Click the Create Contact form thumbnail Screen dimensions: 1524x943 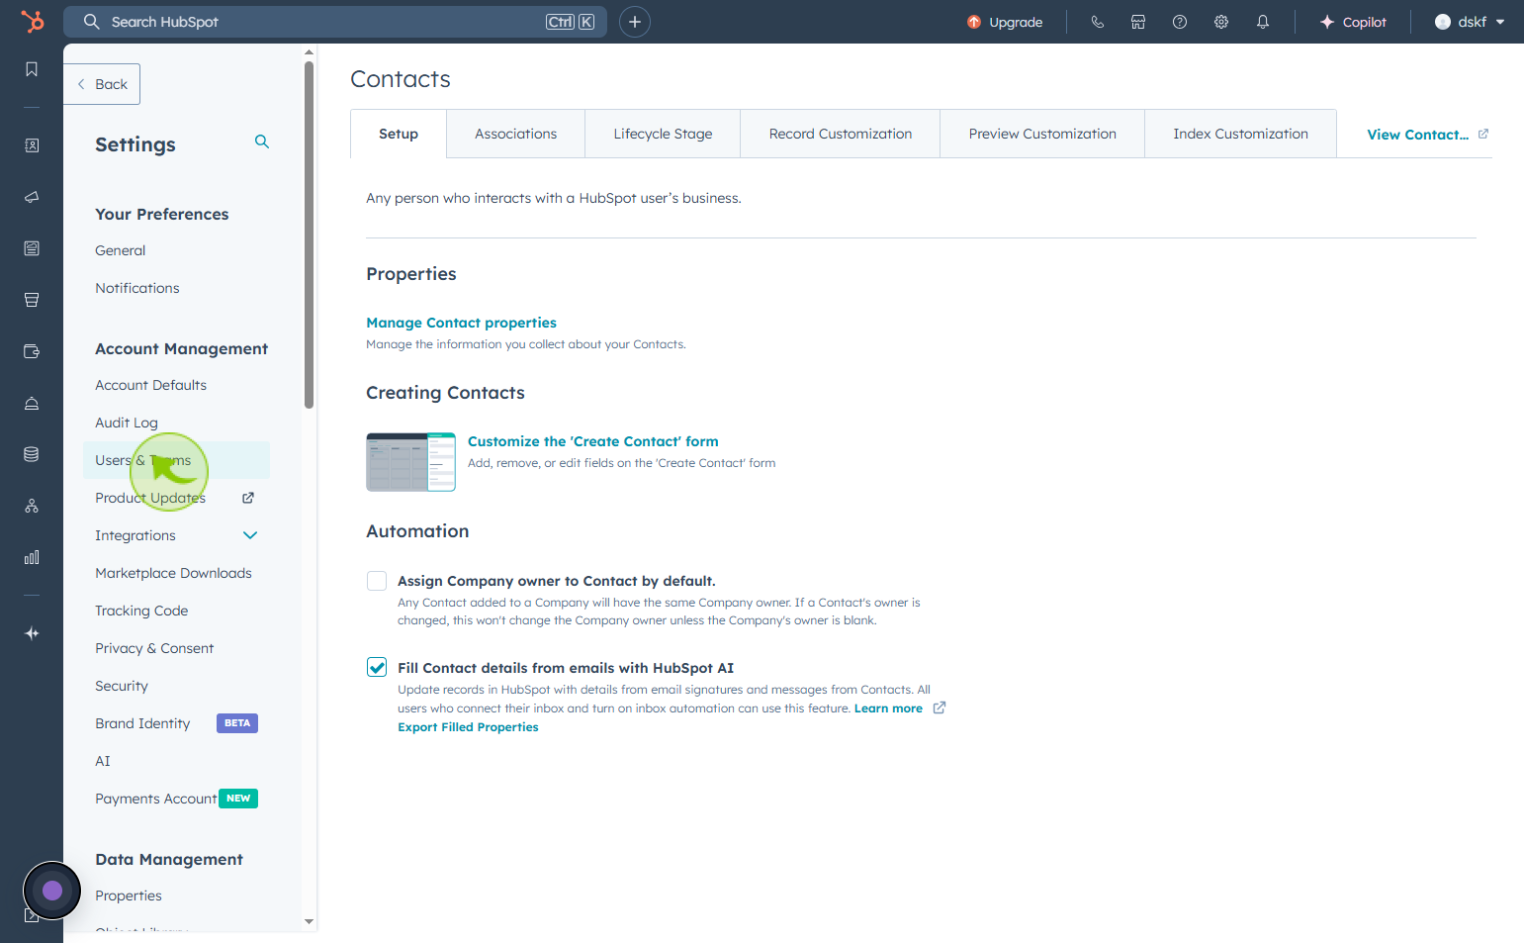tap(410, 462)
